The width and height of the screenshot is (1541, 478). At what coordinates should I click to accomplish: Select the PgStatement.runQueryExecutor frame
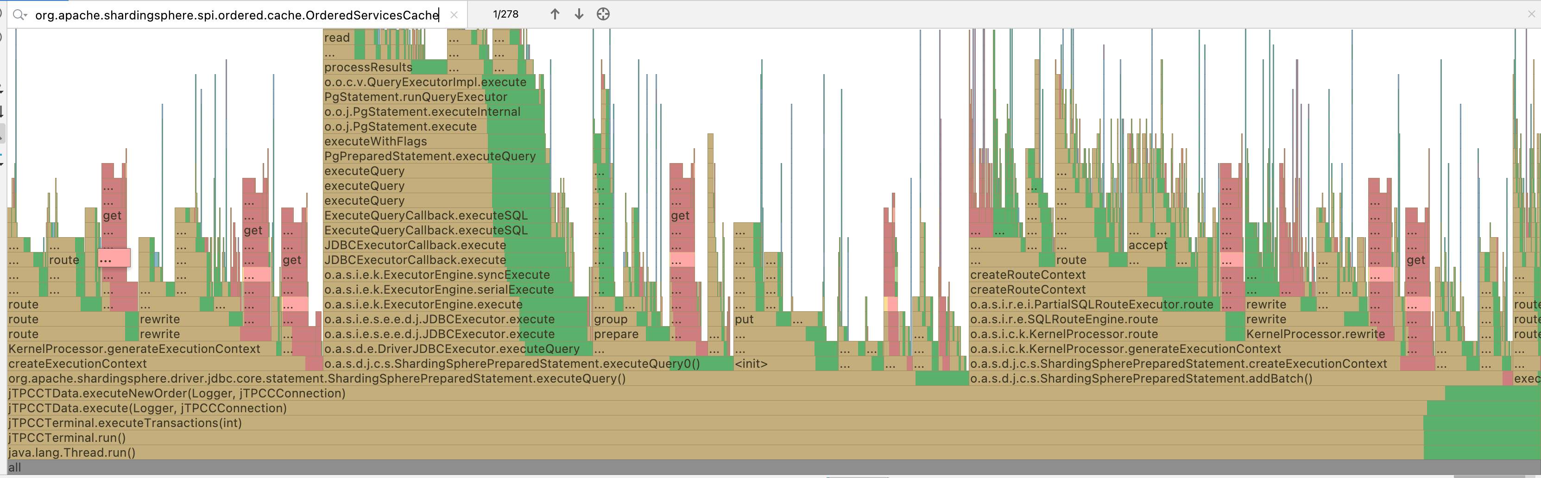tap(431, 97)
